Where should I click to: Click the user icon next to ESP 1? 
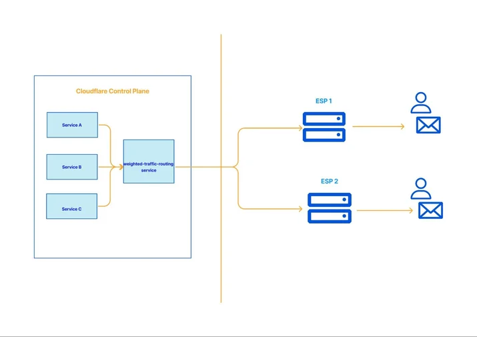(421, 103)
